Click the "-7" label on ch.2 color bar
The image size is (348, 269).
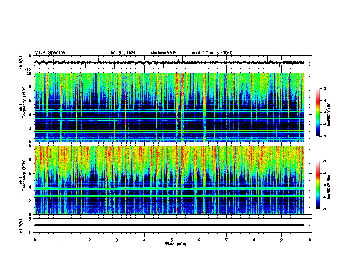(x=324, y=209)
